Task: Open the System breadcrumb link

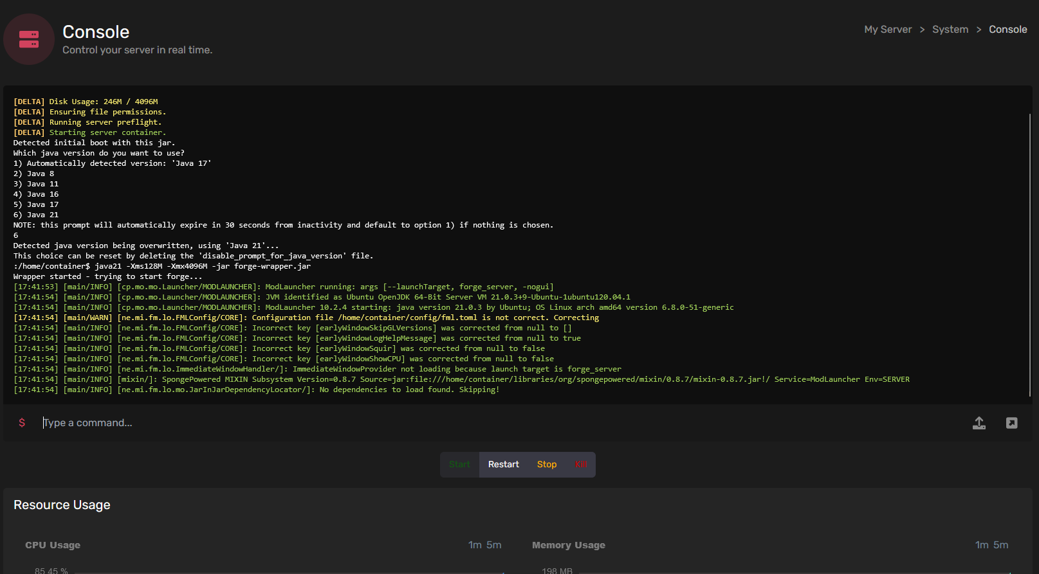Action: click(x=950, y=30)
